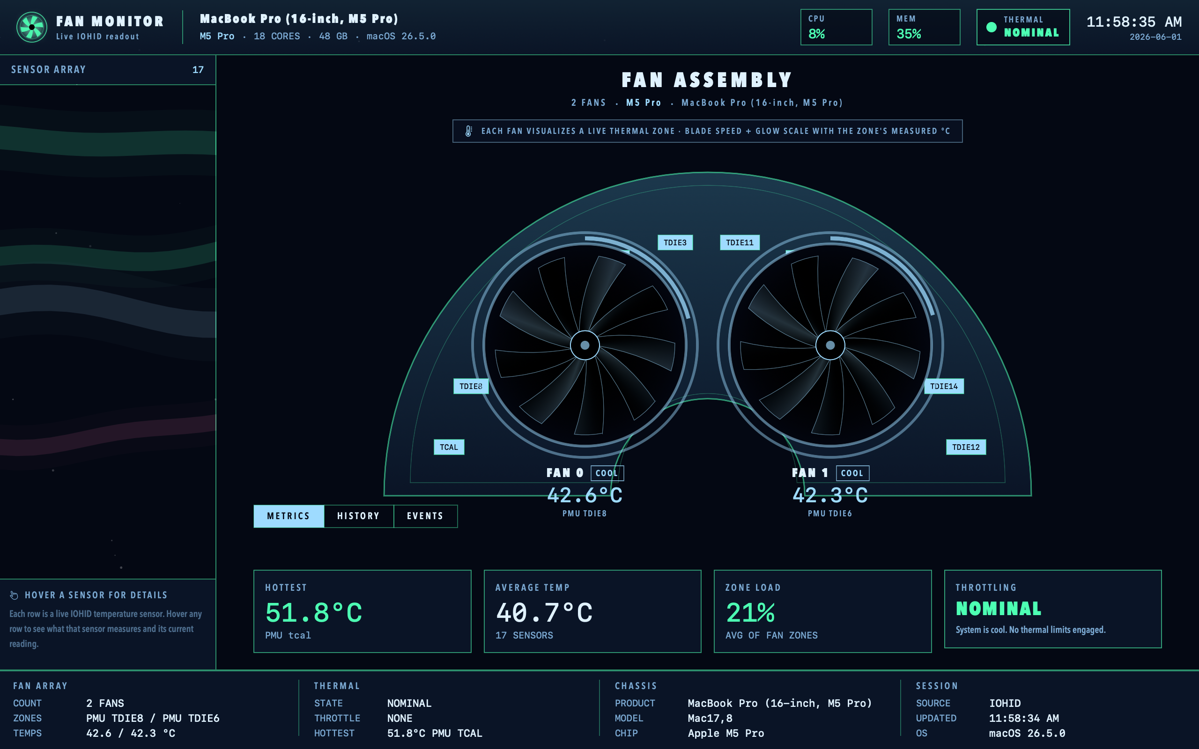Click the sensor count 17 in header
Image resolution: width=1199 pixels, height=749 pixels.
click(198, 70)
